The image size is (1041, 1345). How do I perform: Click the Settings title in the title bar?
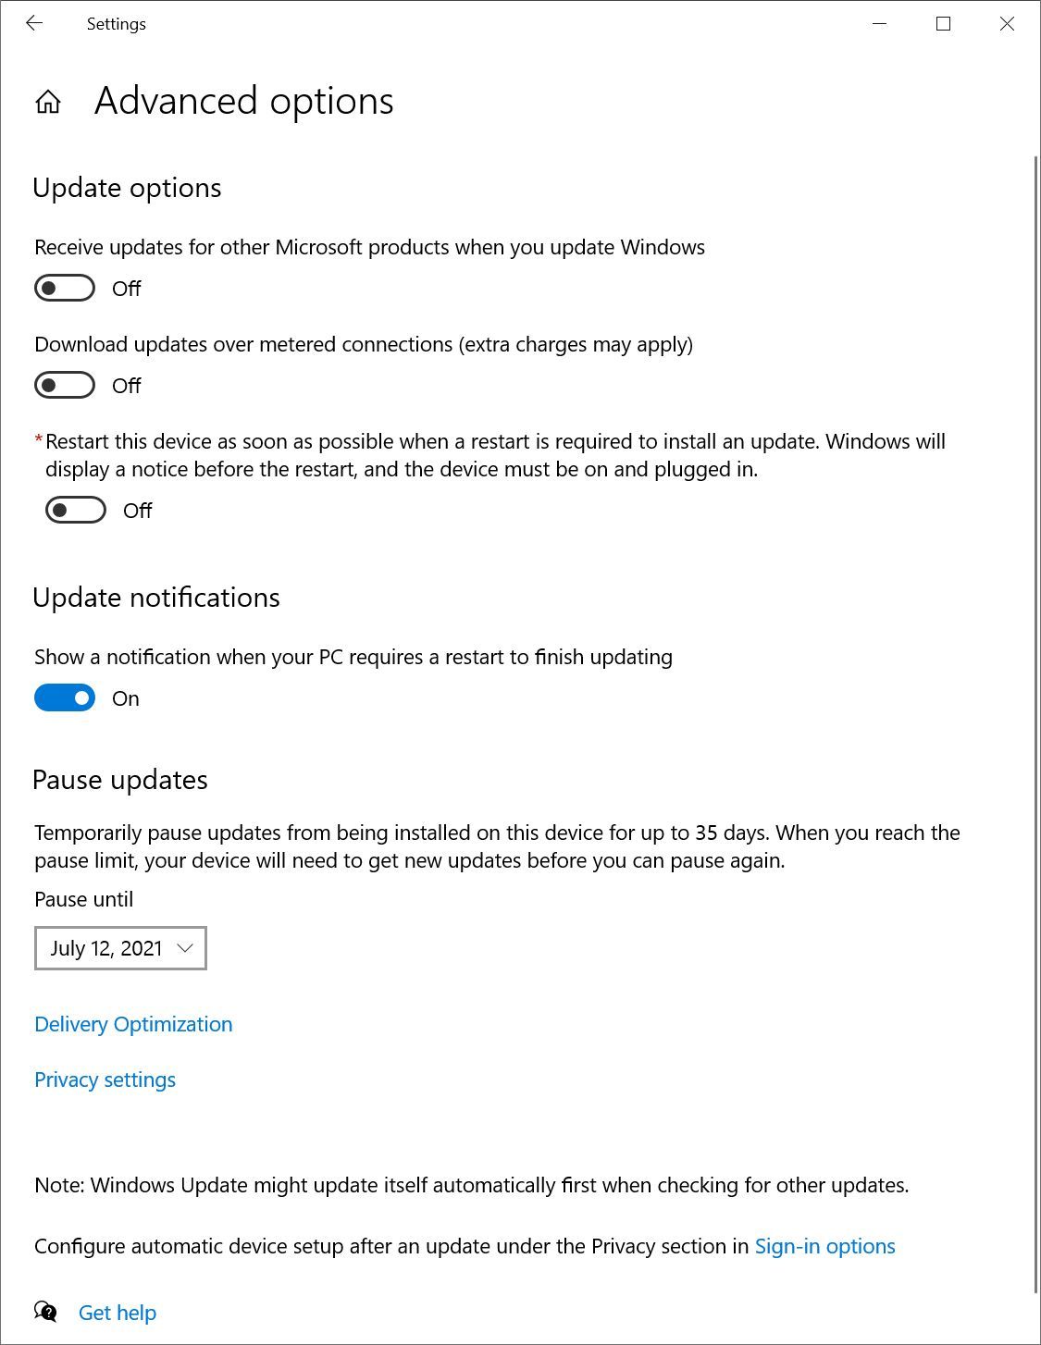117,24
